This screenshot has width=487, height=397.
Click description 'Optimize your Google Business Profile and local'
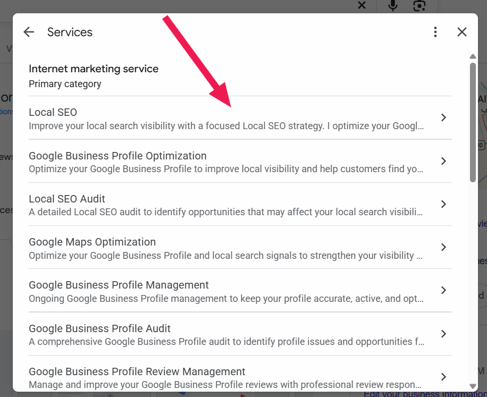226,256
